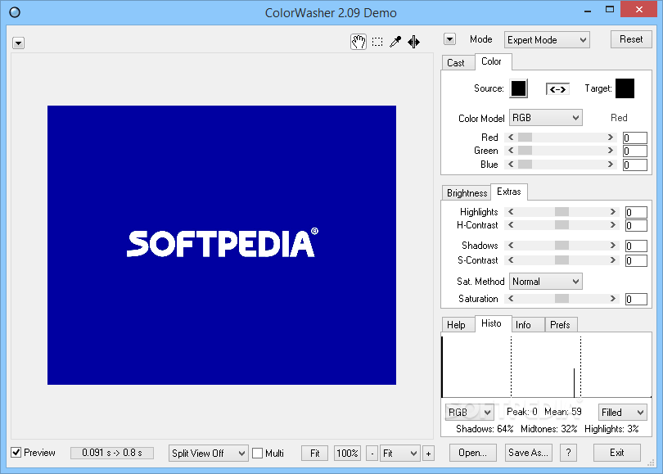Click the Saturation value input field
The width and height of the screenshot is (663, 474).
[x=636, y=299]
